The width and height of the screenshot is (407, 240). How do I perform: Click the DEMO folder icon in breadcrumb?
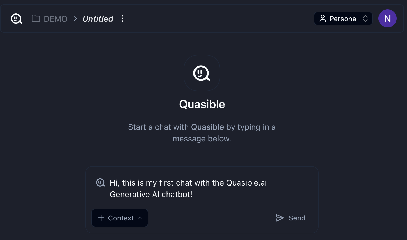(36, 19)
